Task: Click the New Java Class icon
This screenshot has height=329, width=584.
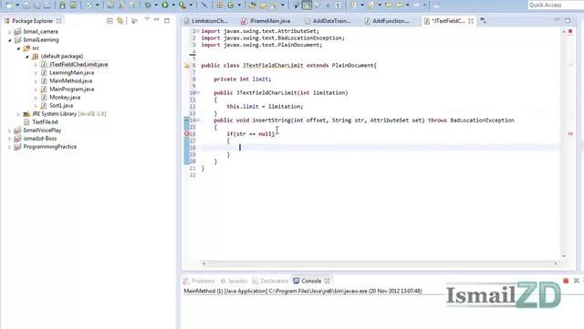Action: pyautogui.click(x=231, y=5)
